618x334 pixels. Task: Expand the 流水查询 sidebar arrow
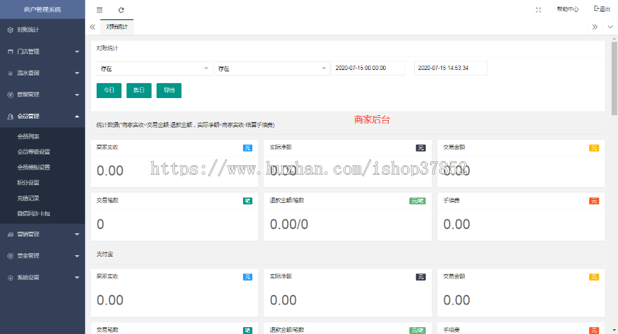coord(77,73)
